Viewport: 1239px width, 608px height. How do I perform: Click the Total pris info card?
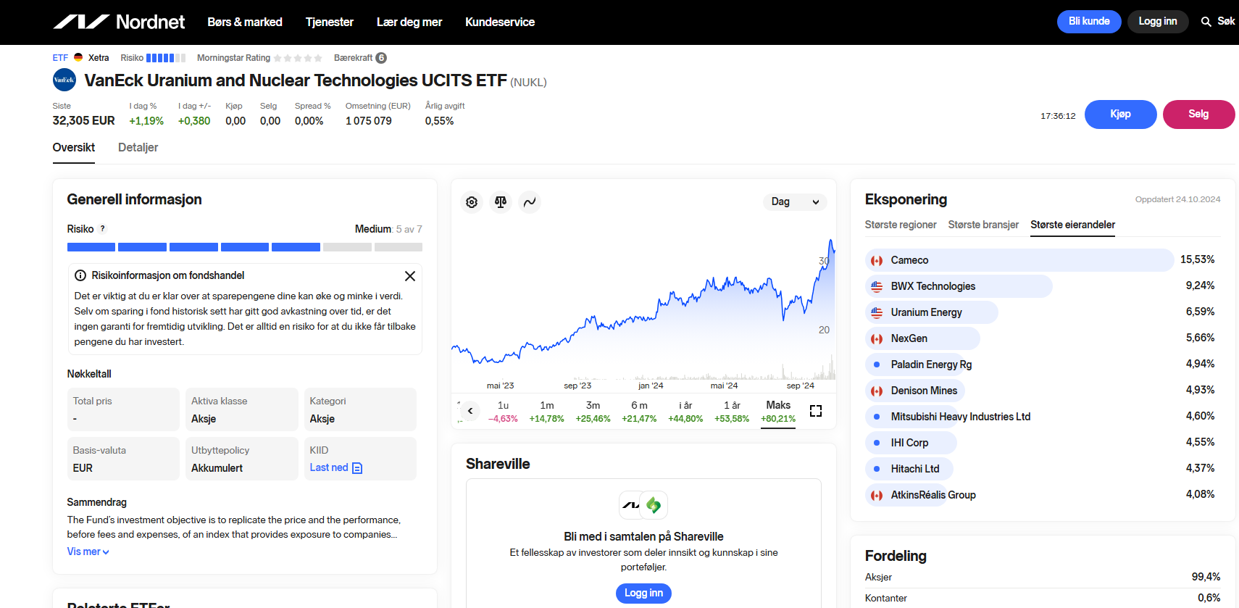[123, 409]
